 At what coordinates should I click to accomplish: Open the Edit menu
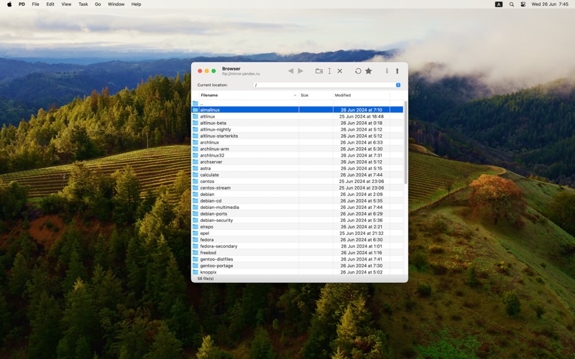click(x=50, y=4)
